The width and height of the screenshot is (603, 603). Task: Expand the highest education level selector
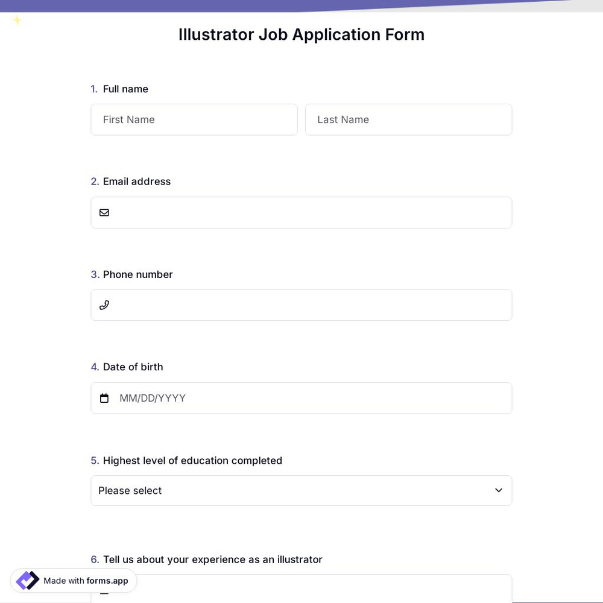coord(301,490)
